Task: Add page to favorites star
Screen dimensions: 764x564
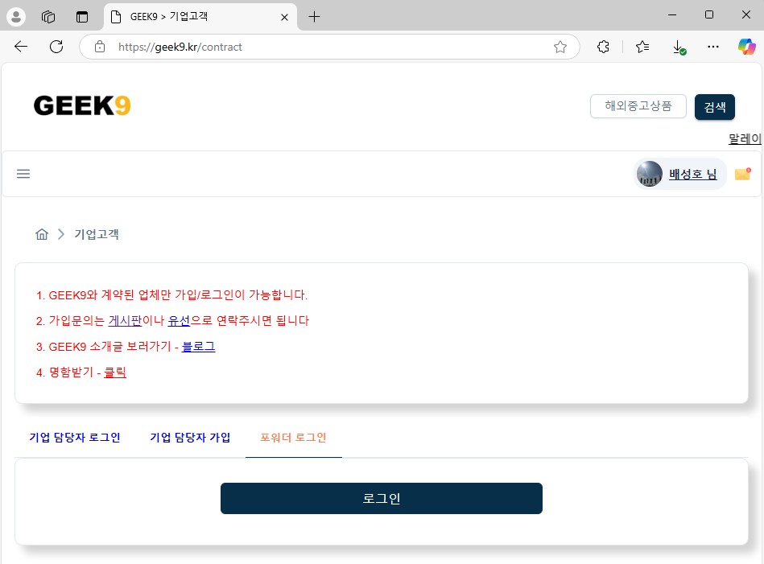Action: click(x=560, y=47)
